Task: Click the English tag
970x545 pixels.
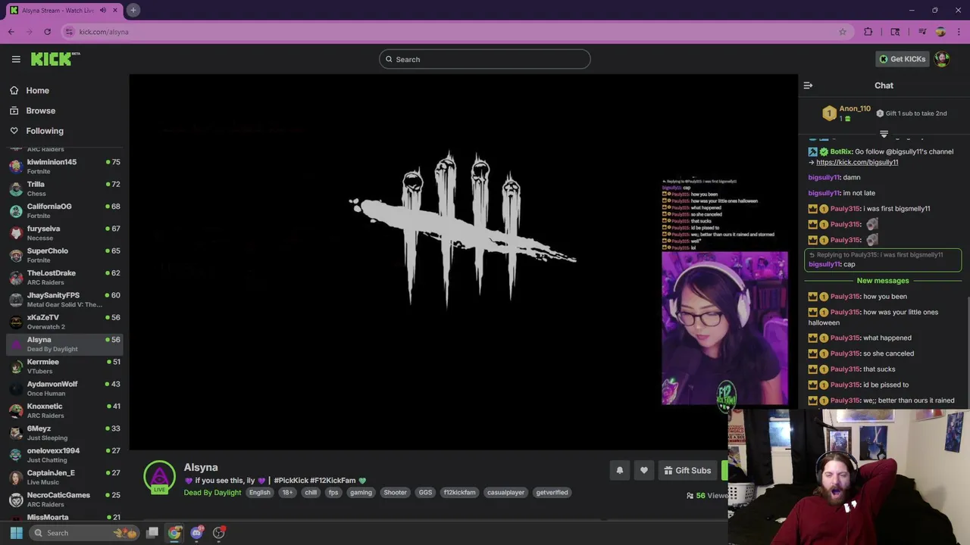Action: tap(260, 493)
